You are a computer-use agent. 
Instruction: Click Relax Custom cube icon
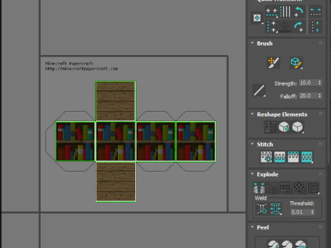point(297,127)
